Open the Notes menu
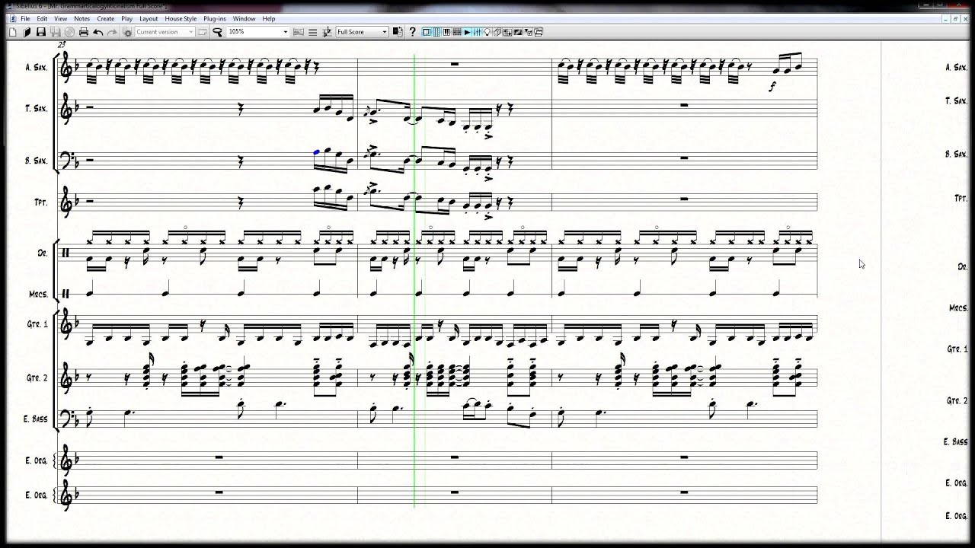 point(82,18)
